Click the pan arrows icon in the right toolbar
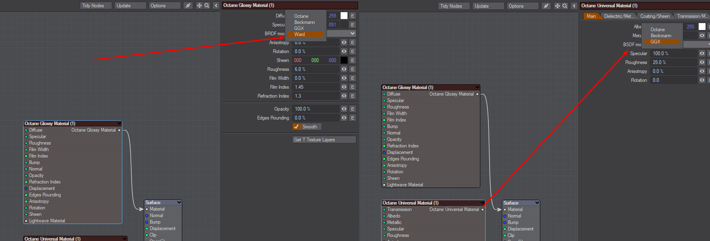Image resolution: width=710 pixels, height=241 pixels. [557, 6]
